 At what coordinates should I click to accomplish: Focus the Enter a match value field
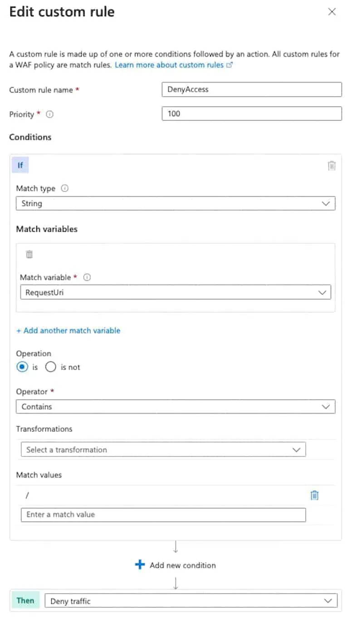tap(163, 515)
